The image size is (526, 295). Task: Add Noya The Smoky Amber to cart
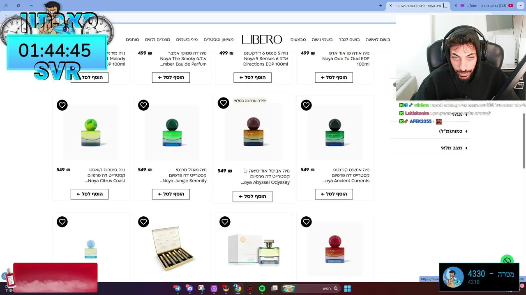[x=171, y=77]
